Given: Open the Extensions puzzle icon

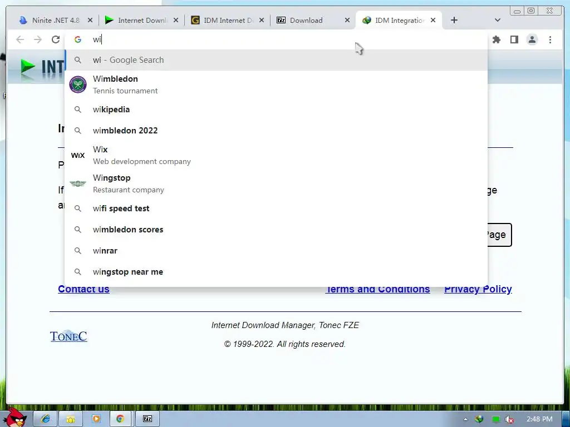Looking at the screenshot, I should point(496,39).
